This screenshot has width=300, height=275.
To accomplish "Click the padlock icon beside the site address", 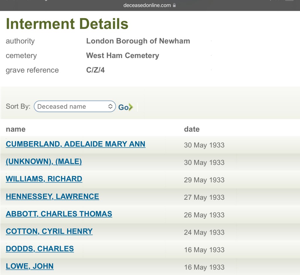I will pos(174,5).
